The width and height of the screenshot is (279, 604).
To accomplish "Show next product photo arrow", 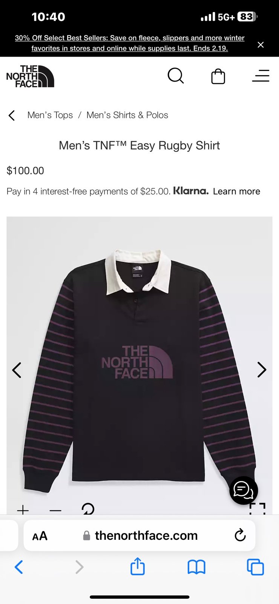I will (x=262, y=370).
